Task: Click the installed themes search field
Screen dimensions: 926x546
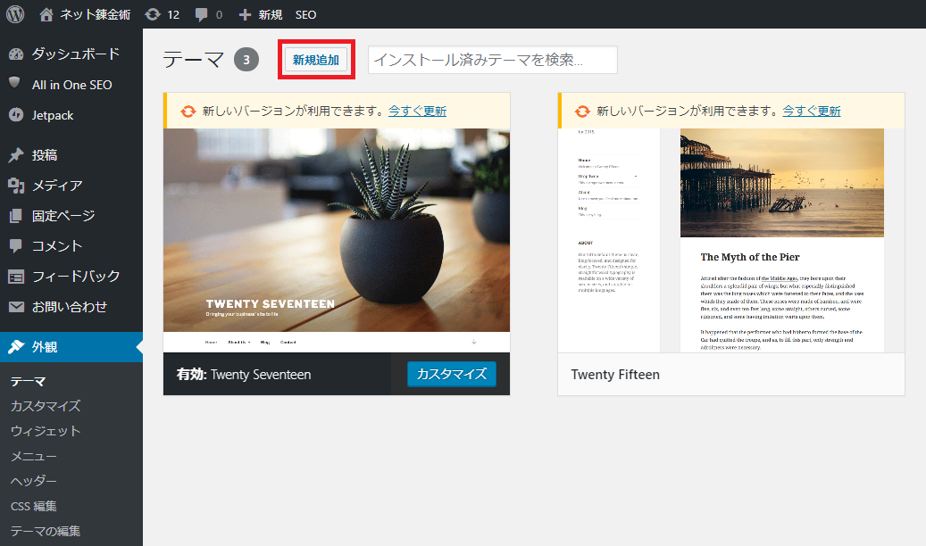Action: pos(492,60)
